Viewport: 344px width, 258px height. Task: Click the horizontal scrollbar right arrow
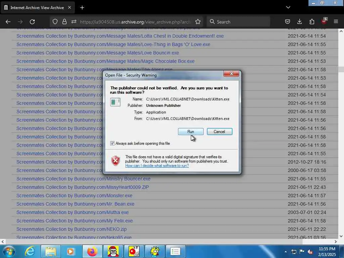336,242
